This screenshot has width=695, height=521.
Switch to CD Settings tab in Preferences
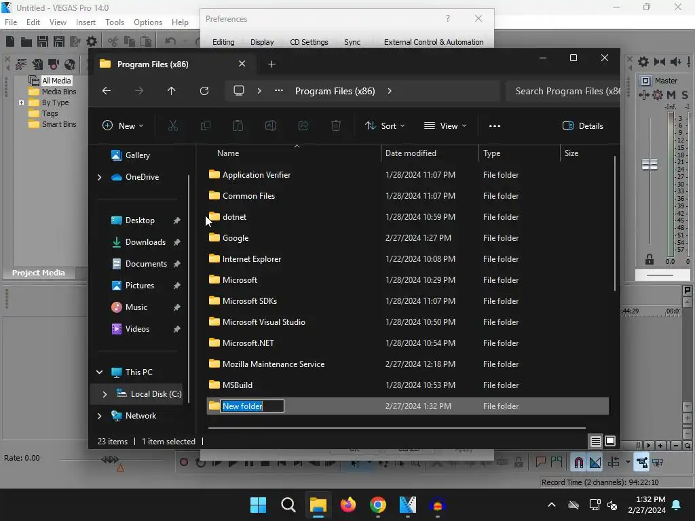click(x=309, y=42)
